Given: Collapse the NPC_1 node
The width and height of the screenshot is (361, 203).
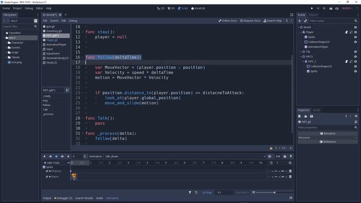Looking at the screenshot, I should [x=303, y=61].
